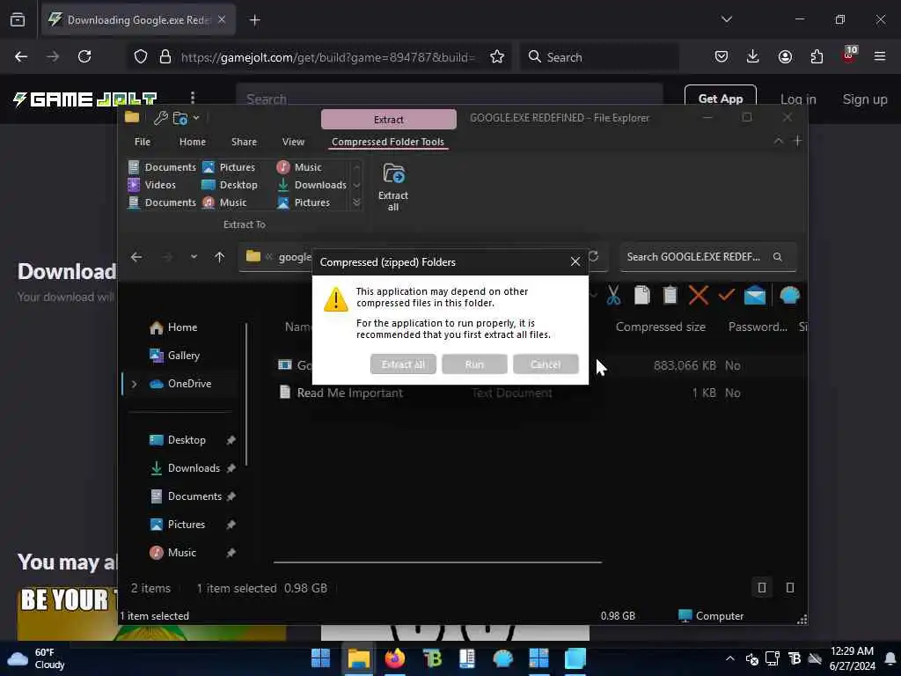
Task: Sort by Password column header
Action: [758, 327]
